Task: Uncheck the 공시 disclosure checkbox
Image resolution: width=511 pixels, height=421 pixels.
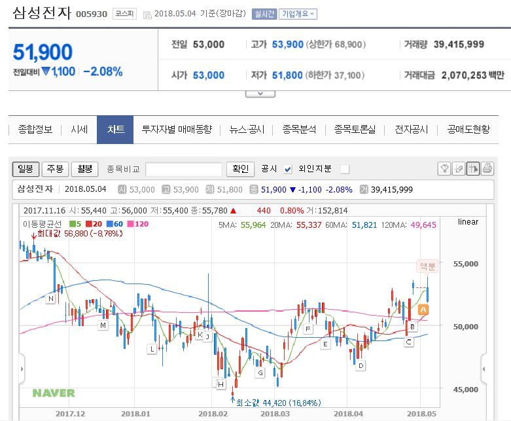Action: pyautogui.click(x=287, y=169)
